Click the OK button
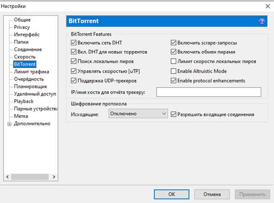Screen dimensions: 274x203 pyautogui.click(x=172, y=194)
